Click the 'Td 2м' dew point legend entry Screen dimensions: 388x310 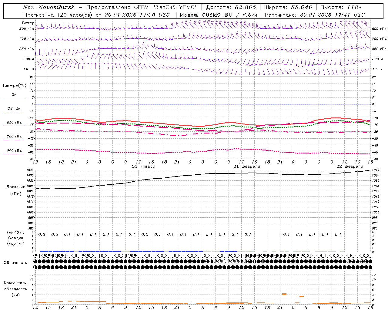click(x=14, y=108)
